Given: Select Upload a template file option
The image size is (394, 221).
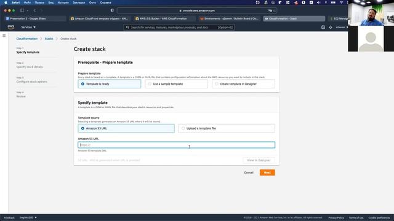Looking at the screenshot, I should tap(227, 128).
